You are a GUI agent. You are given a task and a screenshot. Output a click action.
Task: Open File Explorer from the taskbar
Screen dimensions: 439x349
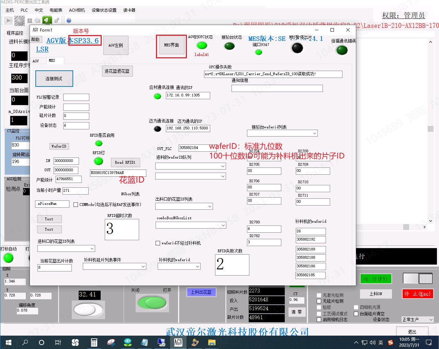tap(212, 342)
